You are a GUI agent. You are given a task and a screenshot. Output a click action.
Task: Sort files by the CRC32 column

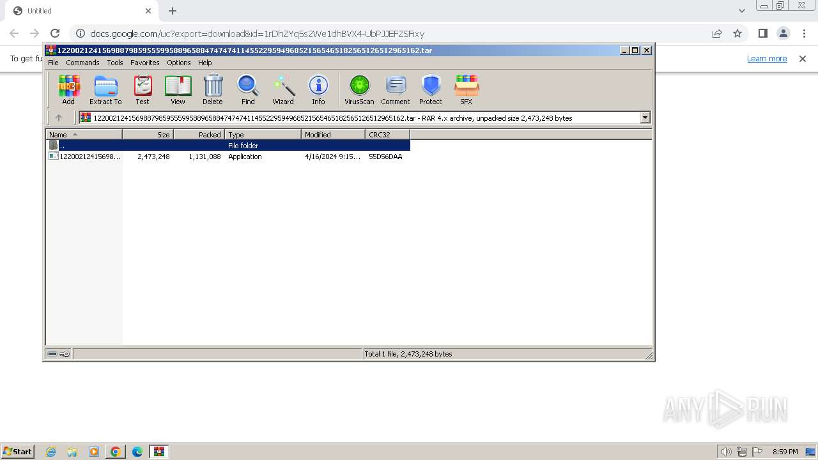pos(387,135)
